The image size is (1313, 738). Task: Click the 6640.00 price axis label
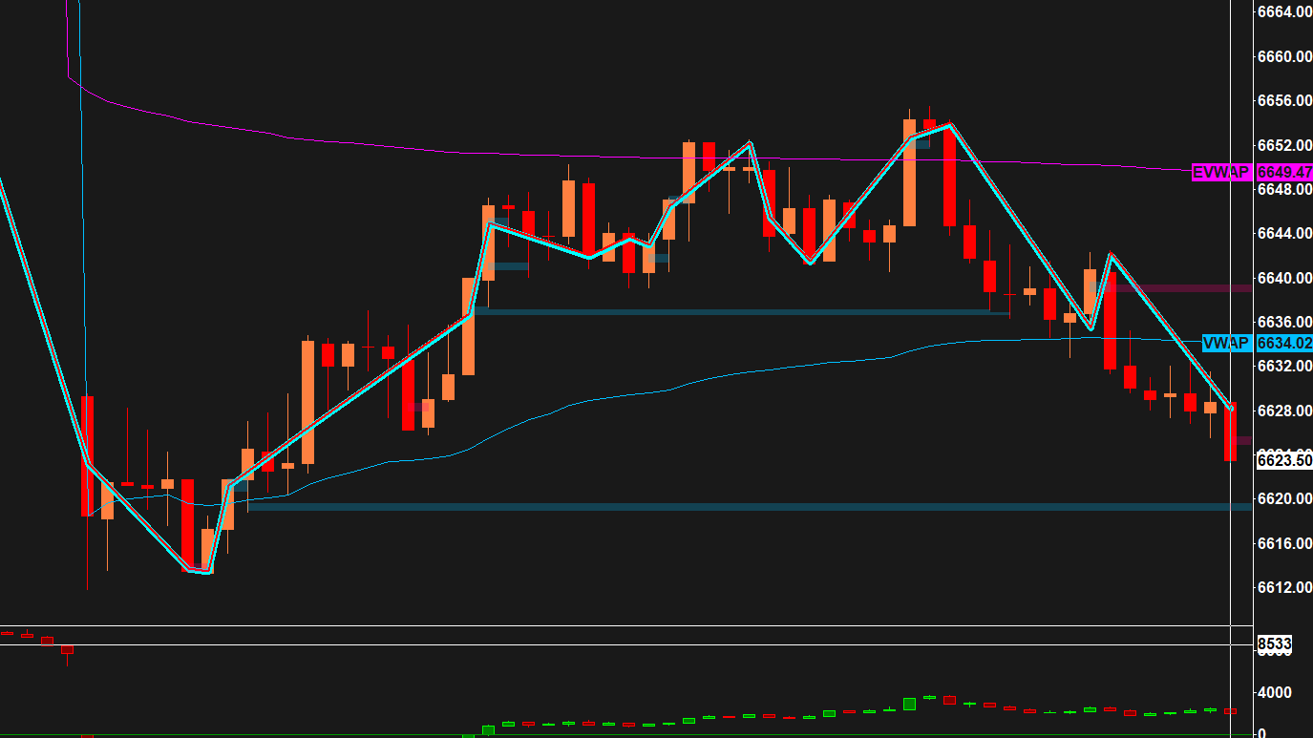[x=1283, y=278]
